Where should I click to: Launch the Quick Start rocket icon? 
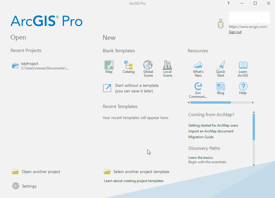pos(221,65)
